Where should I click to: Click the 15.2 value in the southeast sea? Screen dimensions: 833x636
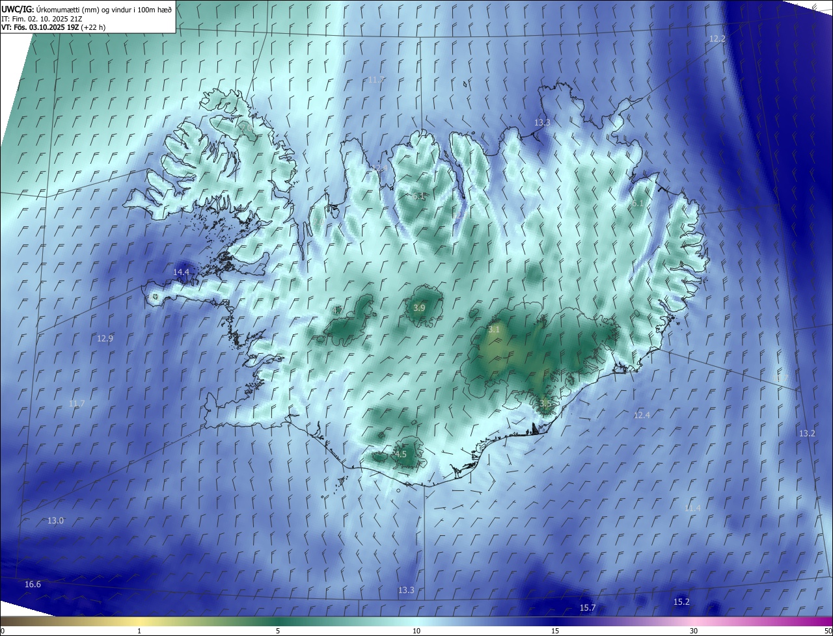pos(681,602)
